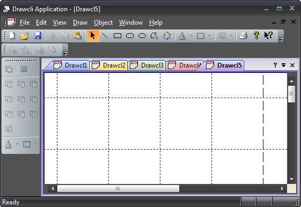
Task: Switch to the Drawcl2 tab
Action: (109, 65)
